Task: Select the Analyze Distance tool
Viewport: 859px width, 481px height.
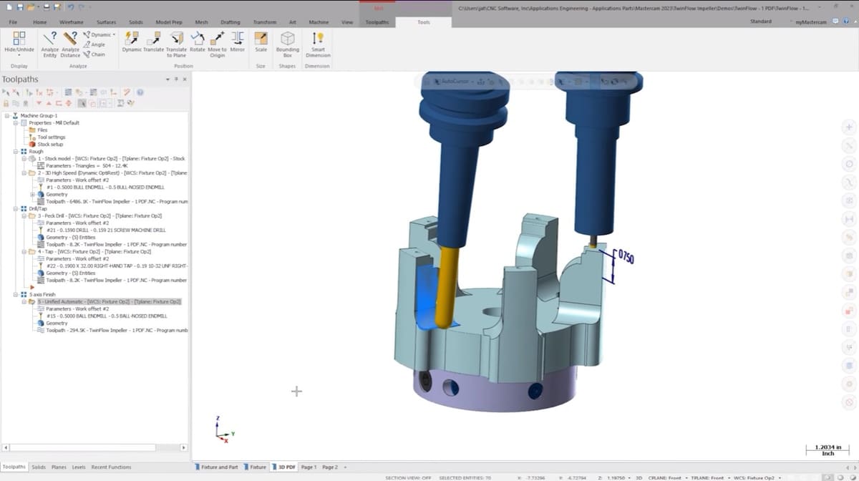Action: [x=70, y=44]
